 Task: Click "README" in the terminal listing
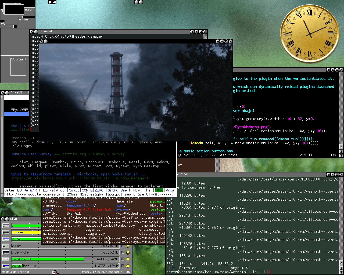(156, 205)
